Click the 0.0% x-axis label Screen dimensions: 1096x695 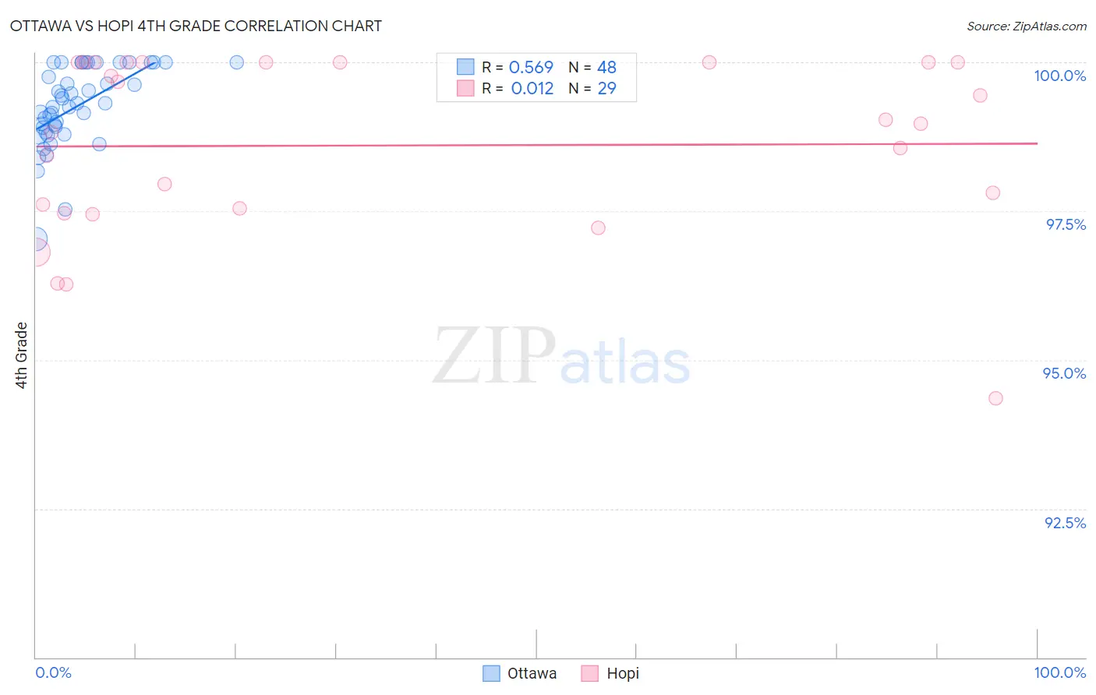click(54, 672)
